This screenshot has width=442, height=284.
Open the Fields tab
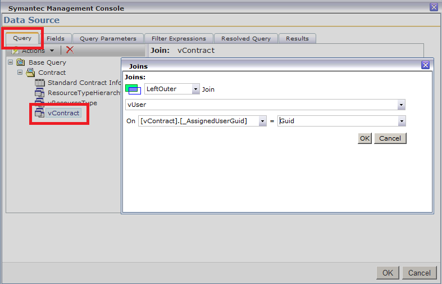click(x=56, y=39)
